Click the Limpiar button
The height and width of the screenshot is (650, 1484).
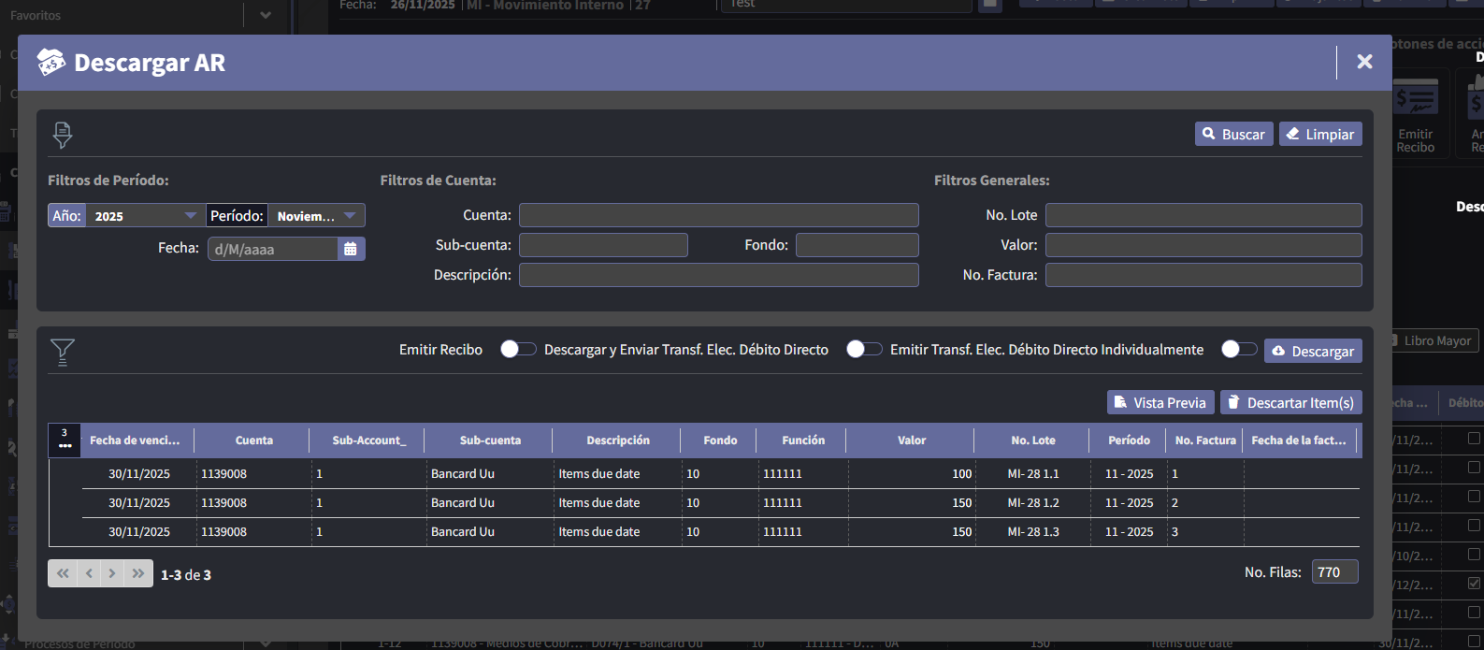1319,135
